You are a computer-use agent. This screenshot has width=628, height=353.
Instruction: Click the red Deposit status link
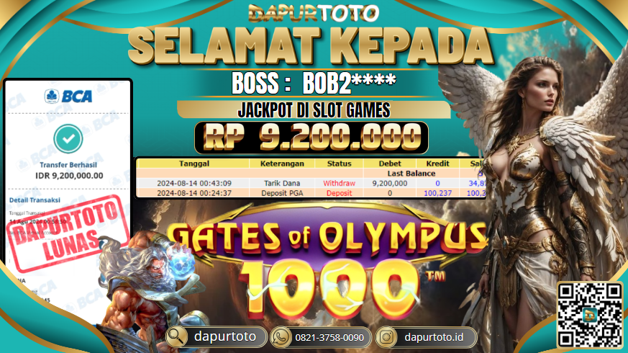click(x=339, y=193)
